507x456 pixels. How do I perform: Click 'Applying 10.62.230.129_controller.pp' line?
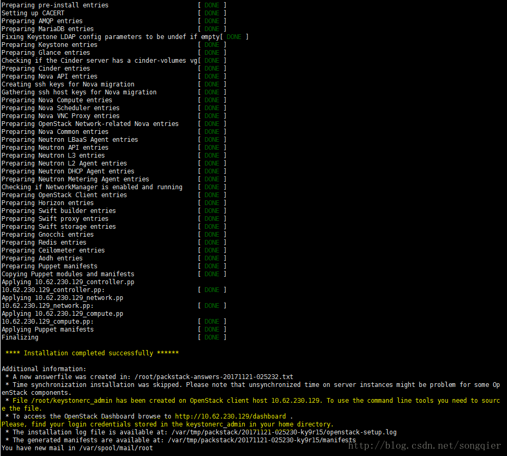tap(68, 283)
